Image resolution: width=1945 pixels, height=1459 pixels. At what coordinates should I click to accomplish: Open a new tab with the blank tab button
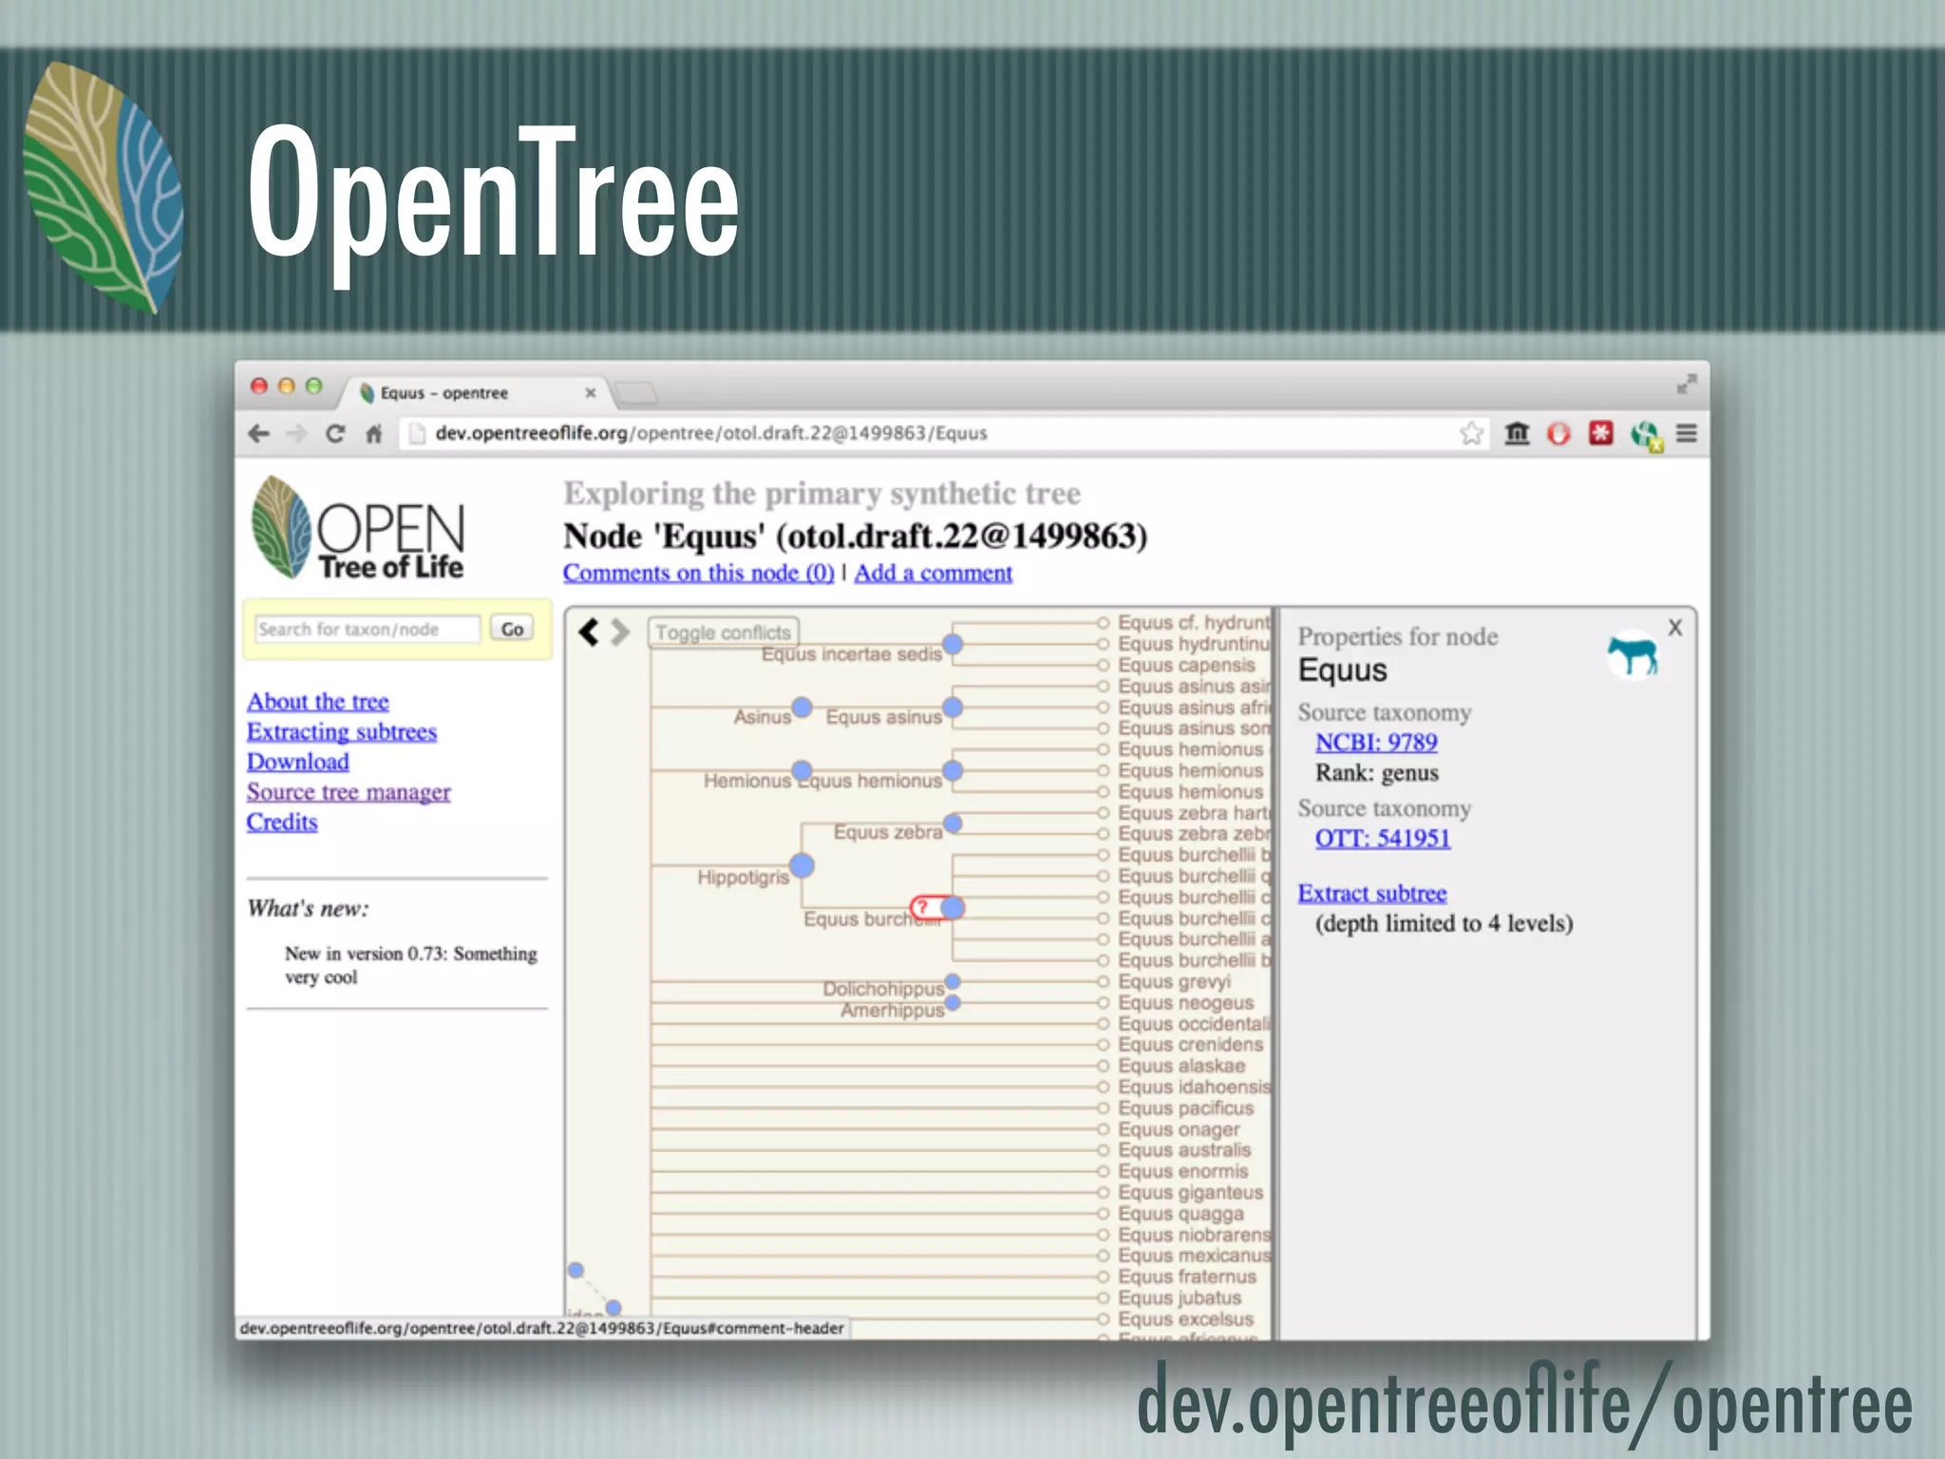[635, 391]
